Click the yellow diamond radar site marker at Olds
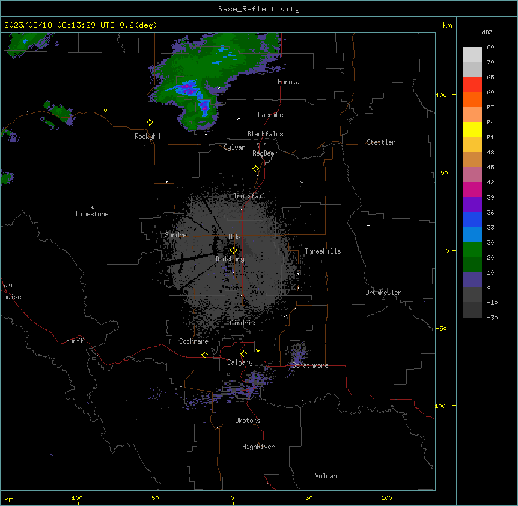 233,251
